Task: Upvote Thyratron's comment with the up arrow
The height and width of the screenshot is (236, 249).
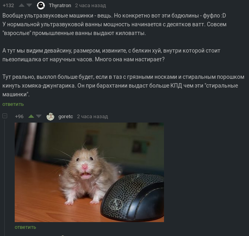Action: click(x=21, y=6)
